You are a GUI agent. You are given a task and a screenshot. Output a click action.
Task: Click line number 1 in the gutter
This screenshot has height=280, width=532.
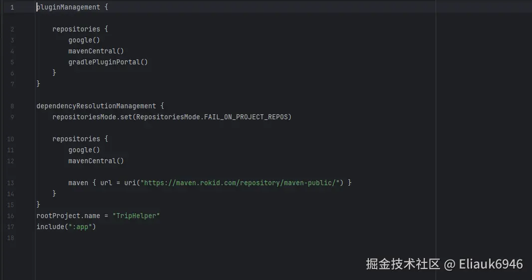(12, 7)
